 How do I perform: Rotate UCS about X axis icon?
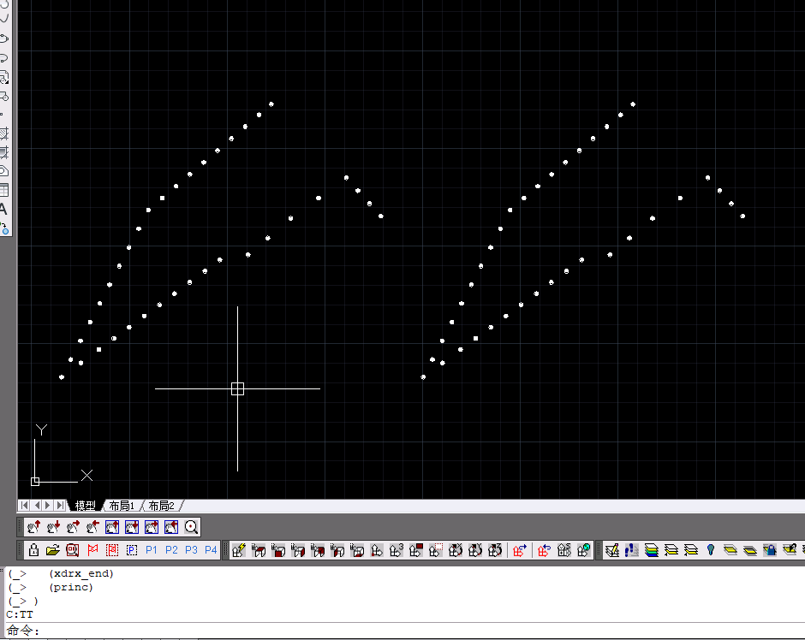click(x=456, y=550)
